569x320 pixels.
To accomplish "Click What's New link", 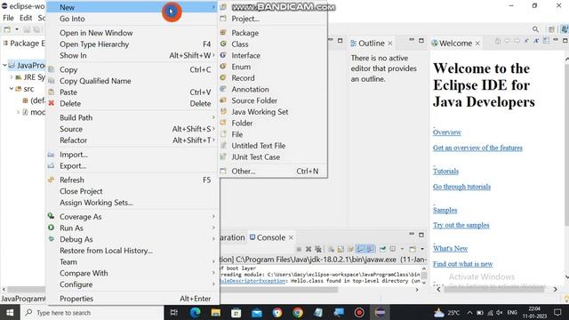I will [x=450, y=249].
